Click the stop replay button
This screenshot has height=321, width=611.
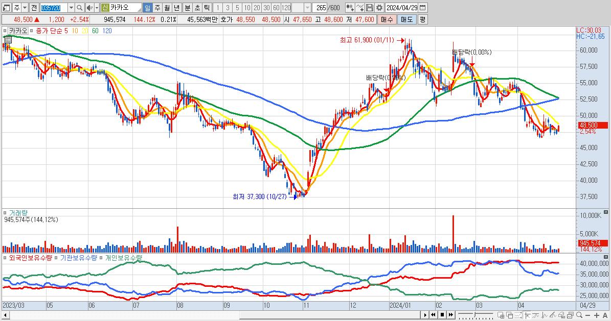click(442, 314)
